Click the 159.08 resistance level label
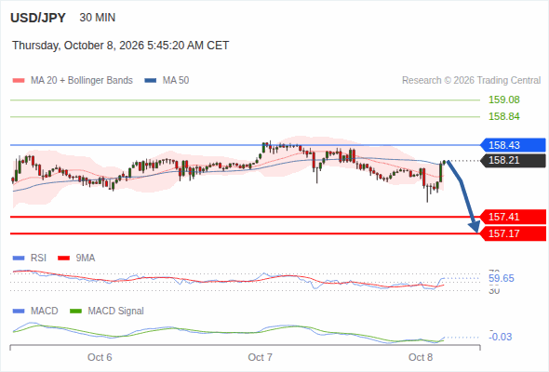The width and height of the screenshot is (549, 372). [x=504, y=100]
